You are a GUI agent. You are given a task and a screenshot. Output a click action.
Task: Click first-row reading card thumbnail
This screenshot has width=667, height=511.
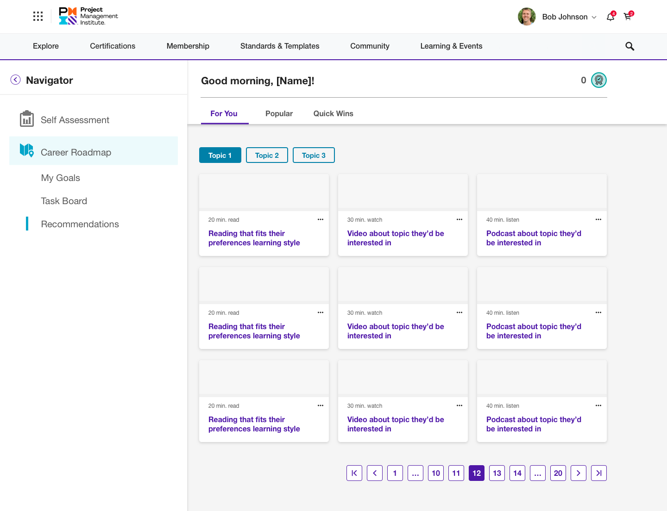tap(264, 193)
